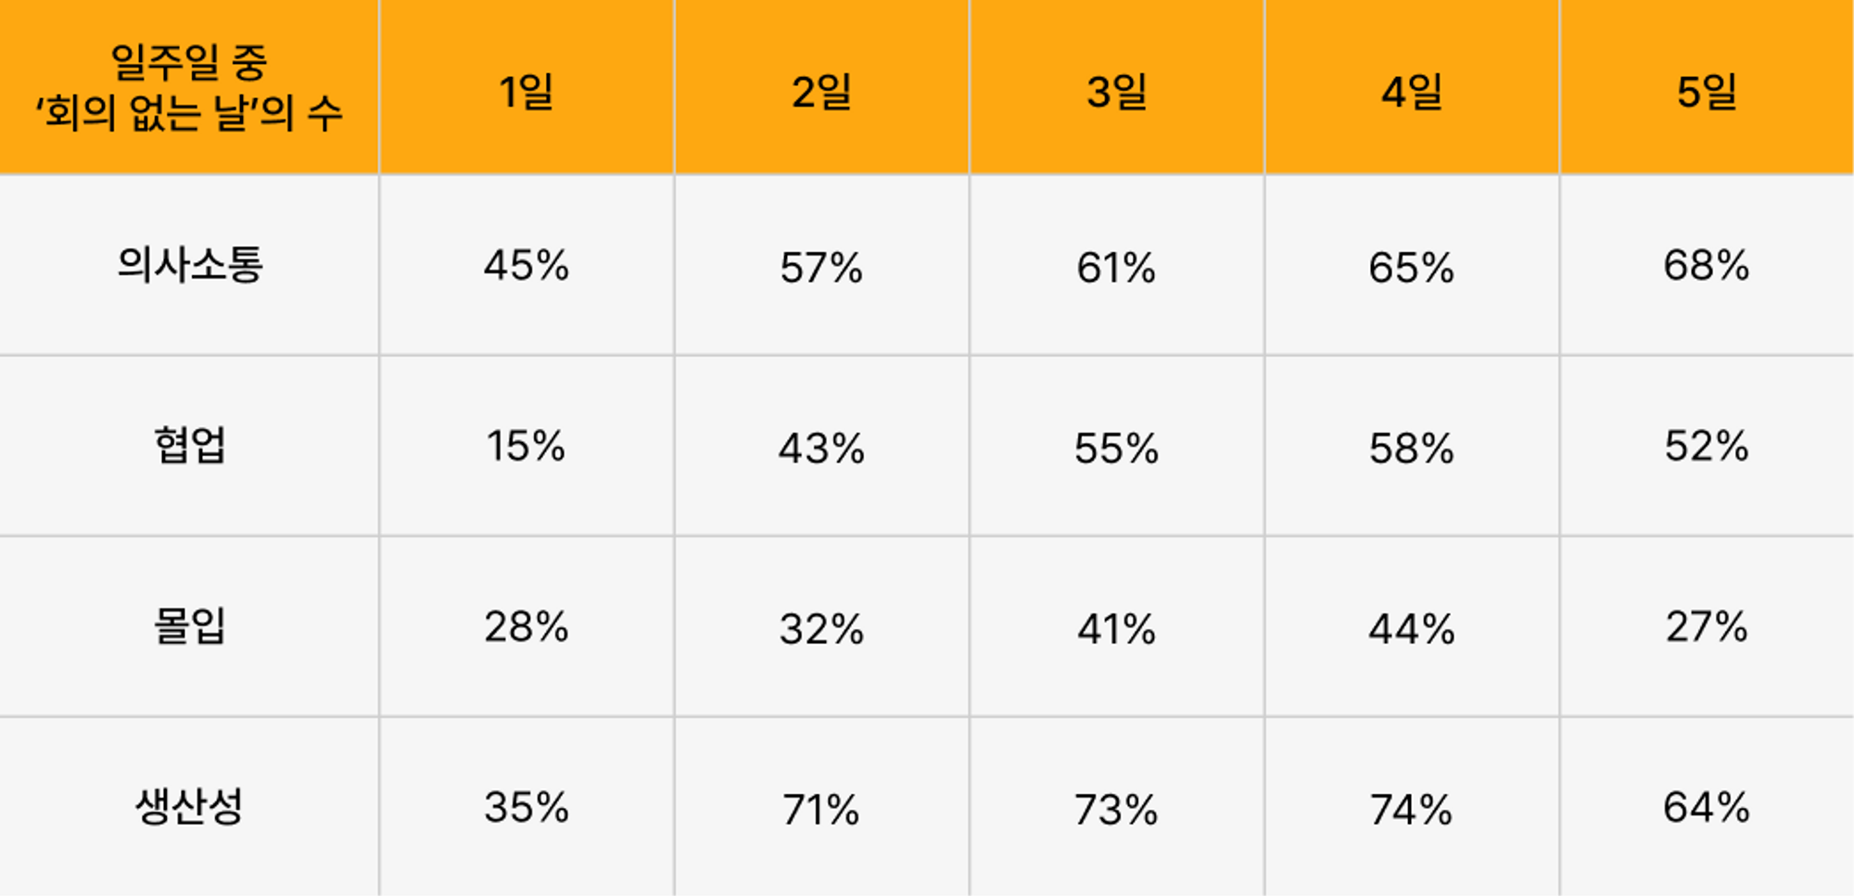Select the 2일 column header

821,87
